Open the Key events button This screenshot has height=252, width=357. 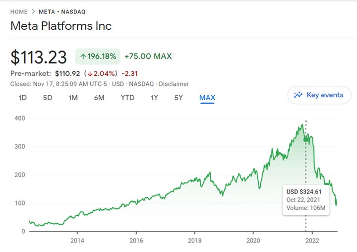[x=319, y=95]
